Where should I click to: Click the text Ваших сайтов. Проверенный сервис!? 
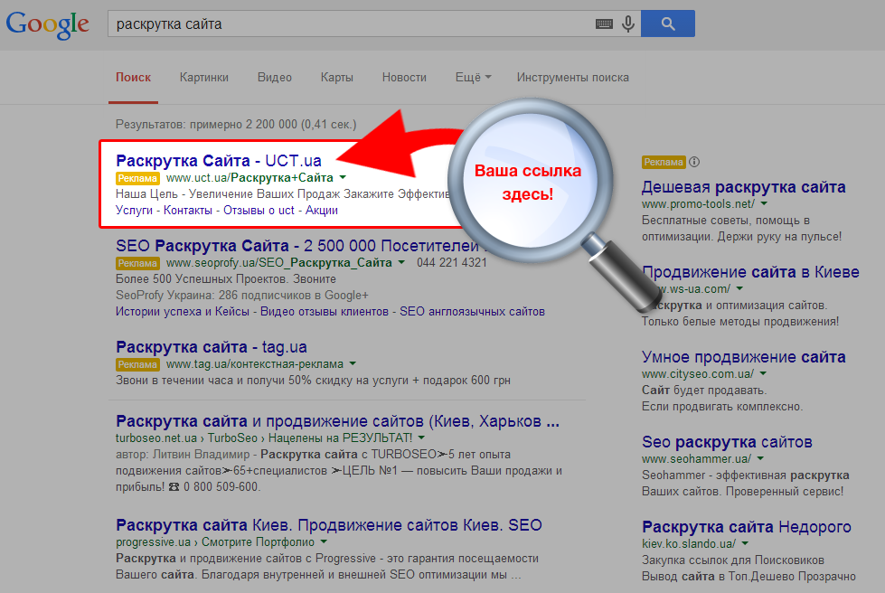point(743,492)
